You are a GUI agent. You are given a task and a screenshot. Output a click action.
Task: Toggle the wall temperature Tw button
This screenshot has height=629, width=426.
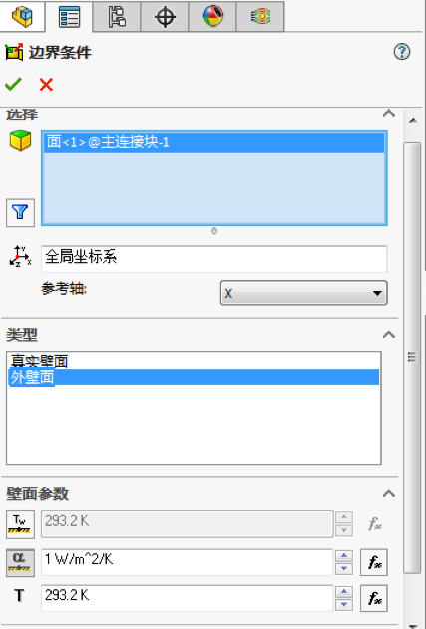[20, 524]
